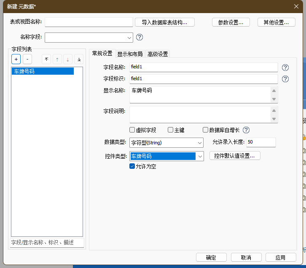The height and width of the screenshot is (268, 306).
Task: Enable the 虚拟字段 checkbox
Action: tap(132, 130)
